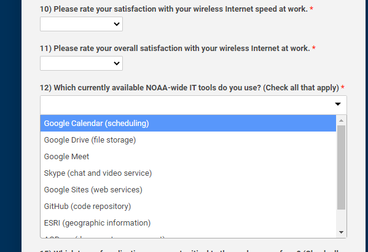Click the list scrollbar down arrow
Screen dimensions: 368x252
(x=341, y=232)
